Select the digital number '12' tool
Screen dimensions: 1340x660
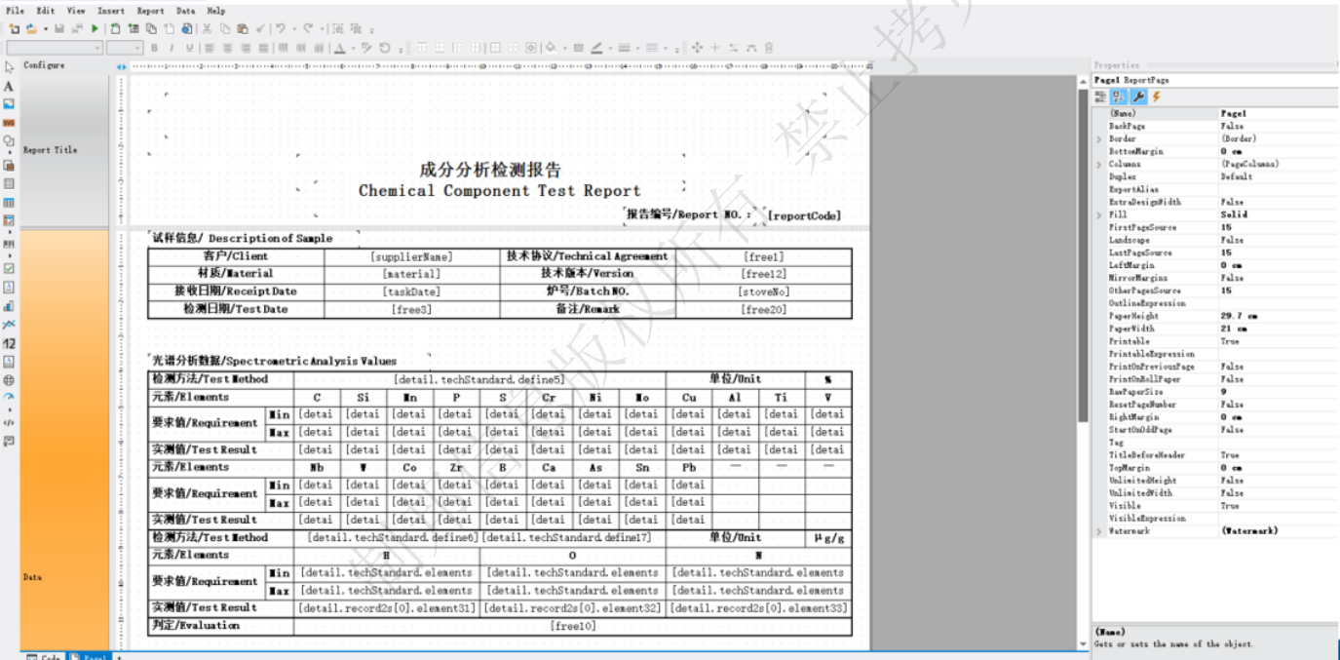coord(9,343)
